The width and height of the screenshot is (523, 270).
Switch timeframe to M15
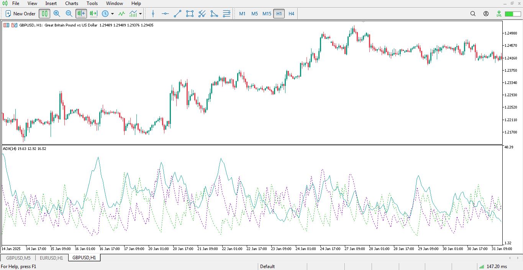267,13
